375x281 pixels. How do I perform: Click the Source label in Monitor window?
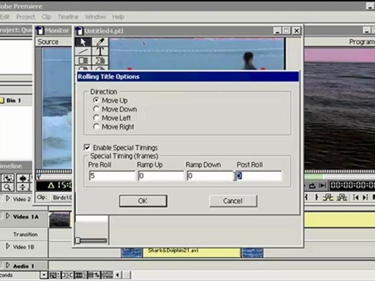click(x=48, y=42)
